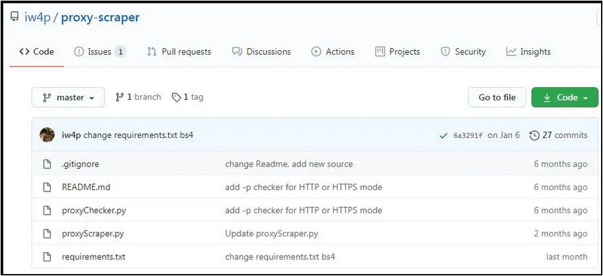
Task: Click '2 months ago' in proxyScraper.py row
Action: (x=561, y=234)
